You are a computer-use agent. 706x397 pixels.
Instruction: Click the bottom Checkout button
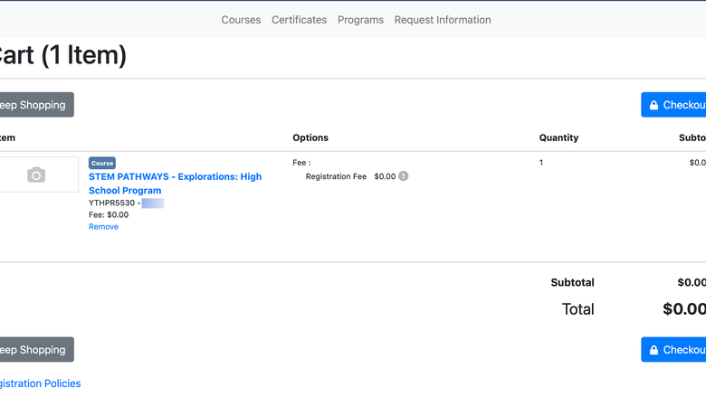(x=673, y=349)
